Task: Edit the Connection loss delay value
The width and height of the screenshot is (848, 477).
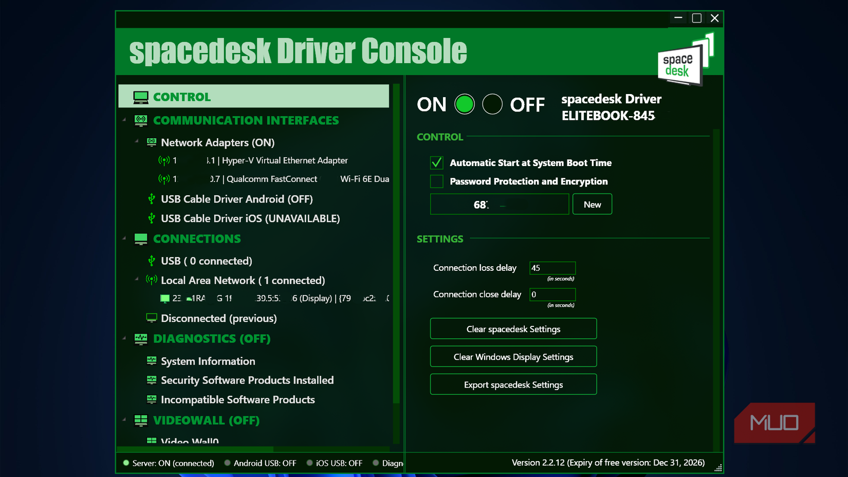Action: 552,268
